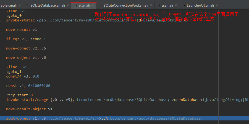Click the hex value 0x10000100
The image size is (249, 124).
[39, 86]
